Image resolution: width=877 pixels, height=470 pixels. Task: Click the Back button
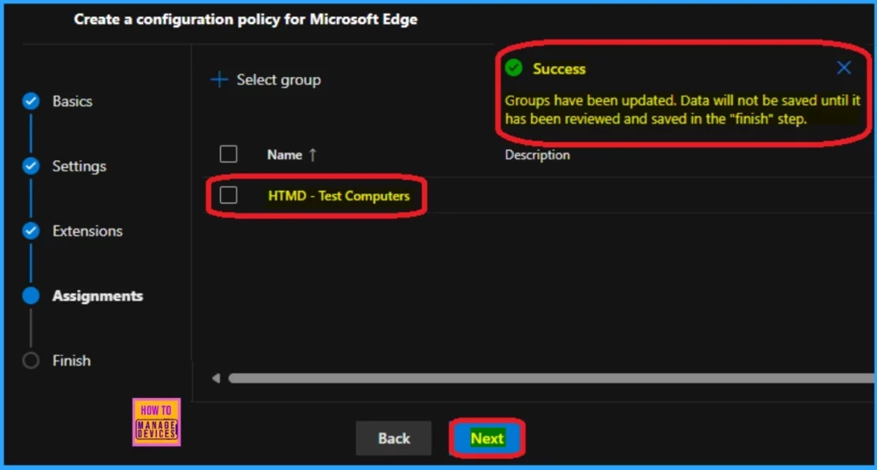(x=394, y=438)
